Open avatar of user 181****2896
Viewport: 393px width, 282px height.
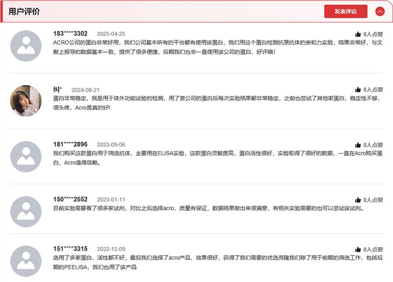point(26,156)
